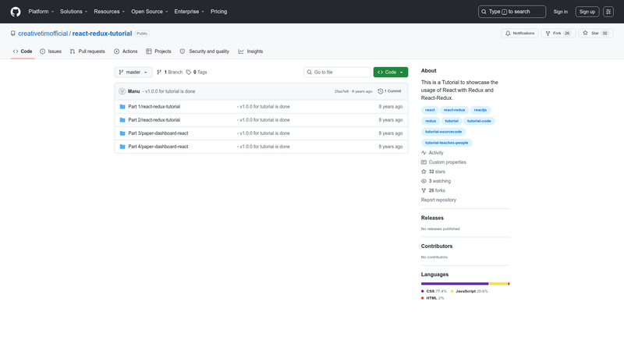The image size is (624, 351).
Task: Open the Part 2/react-redux-tutorial folder icon
Action: click(122, 120)
